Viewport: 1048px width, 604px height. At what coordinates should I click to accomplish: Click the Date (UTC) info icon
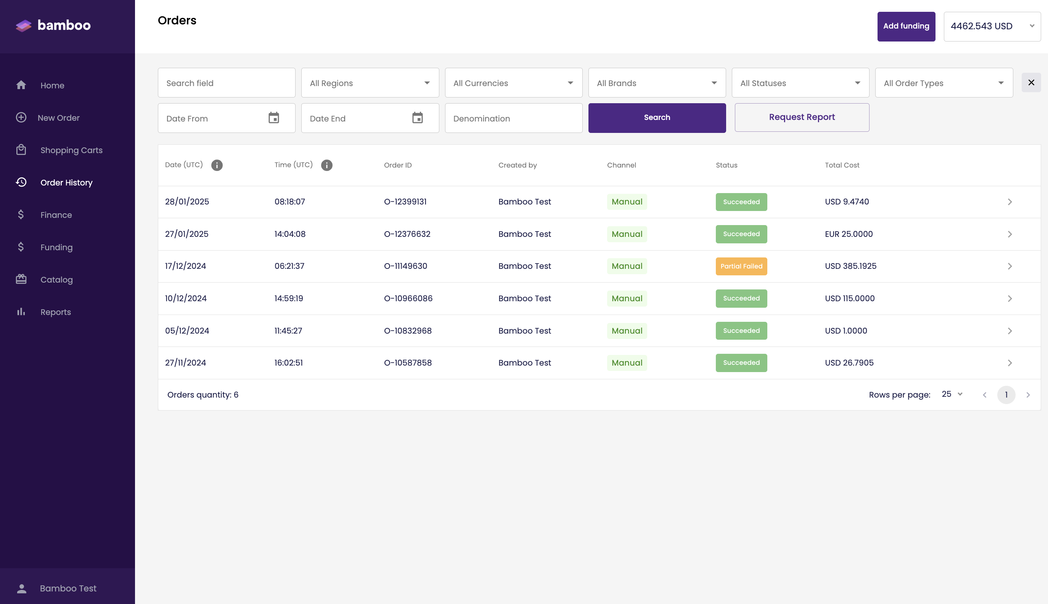pos(217,165)
